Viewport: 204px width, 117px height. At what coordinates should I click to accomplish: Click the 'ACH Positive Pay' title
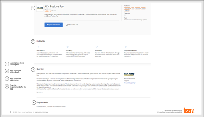point(54,7)
